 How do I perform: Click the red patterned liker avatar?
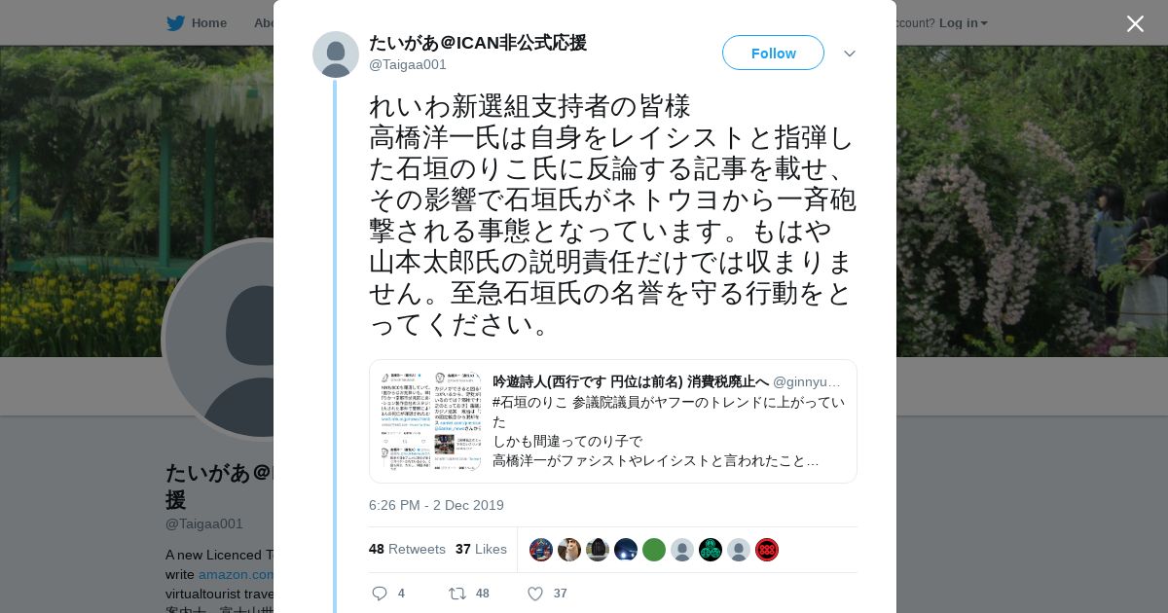click(x=767, y=550)
